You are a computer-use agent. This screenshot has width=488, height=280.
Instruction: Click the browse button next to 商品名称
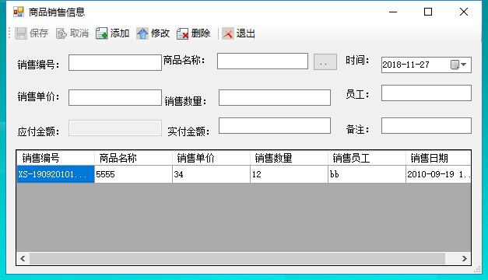[325, 61]
